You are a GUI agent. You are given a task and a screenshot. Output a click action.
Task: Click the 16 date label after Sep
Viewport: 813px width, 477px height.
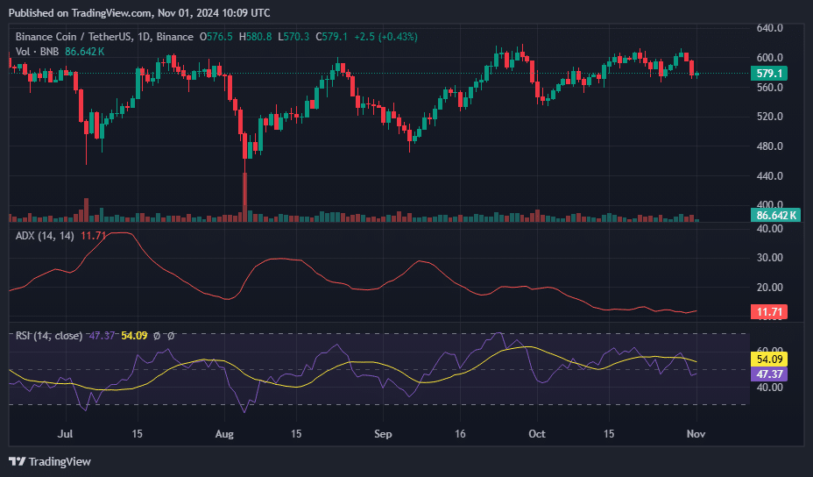(x=460, y=434)
